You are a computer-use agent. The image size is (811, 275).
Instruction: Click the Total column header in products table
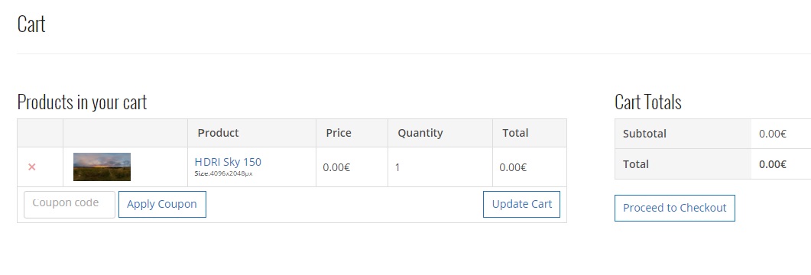point(515,133)
